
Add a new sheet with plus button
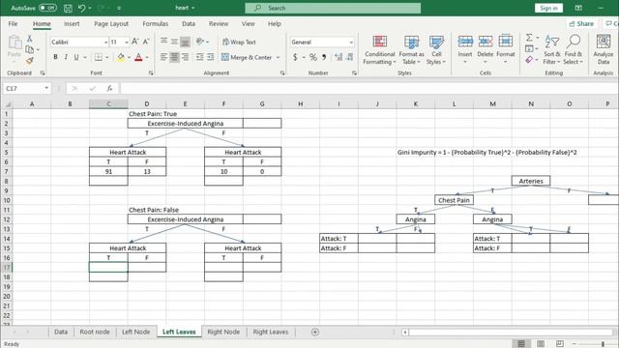coord(314,332)
